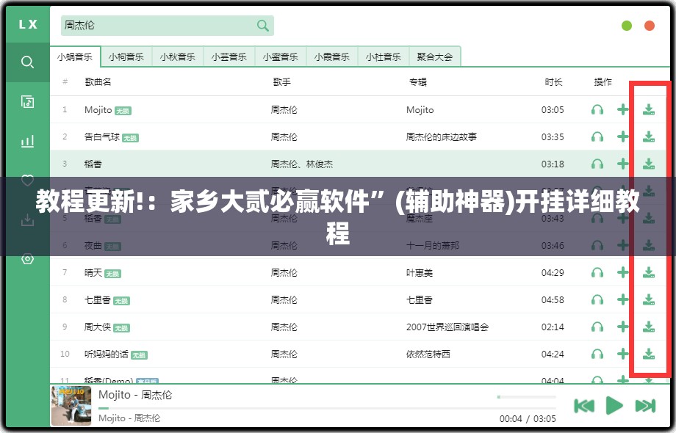Select the 晴天 song title
Screen dimensions: 676x433
point(93,272)
